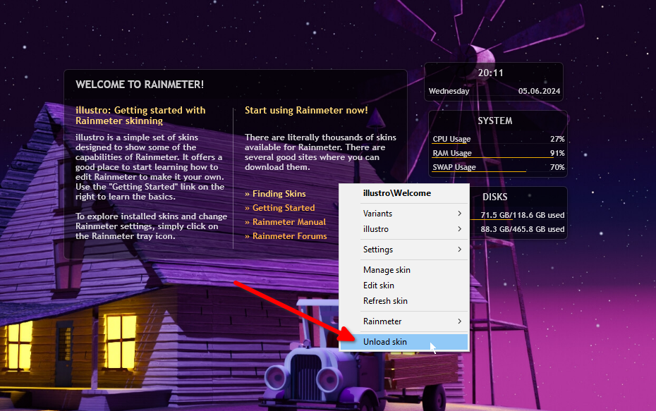Screen dimensions: 656x411
Task: Click the Wednesday day label
Action: [x=449, y=91]
